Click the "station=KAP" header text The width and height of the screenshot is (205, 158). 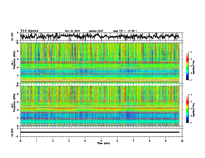click(96, 31)
